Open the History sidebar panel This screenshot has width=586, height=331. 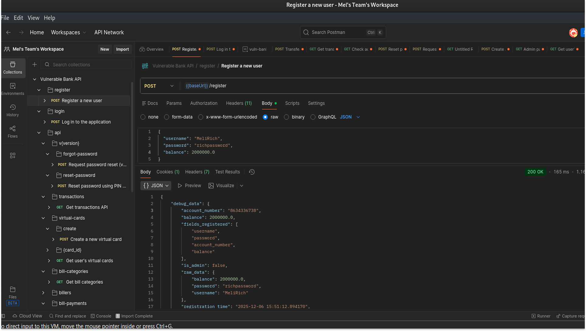(13, 110)
